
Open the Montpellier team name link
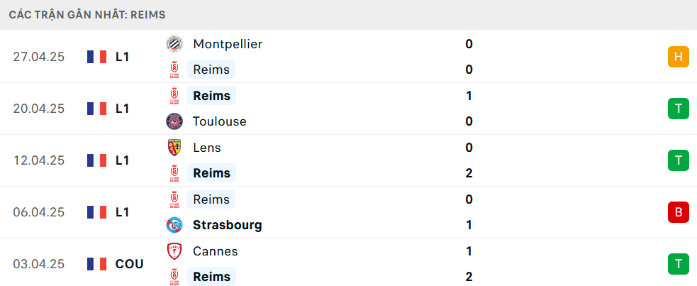point(228,44)
